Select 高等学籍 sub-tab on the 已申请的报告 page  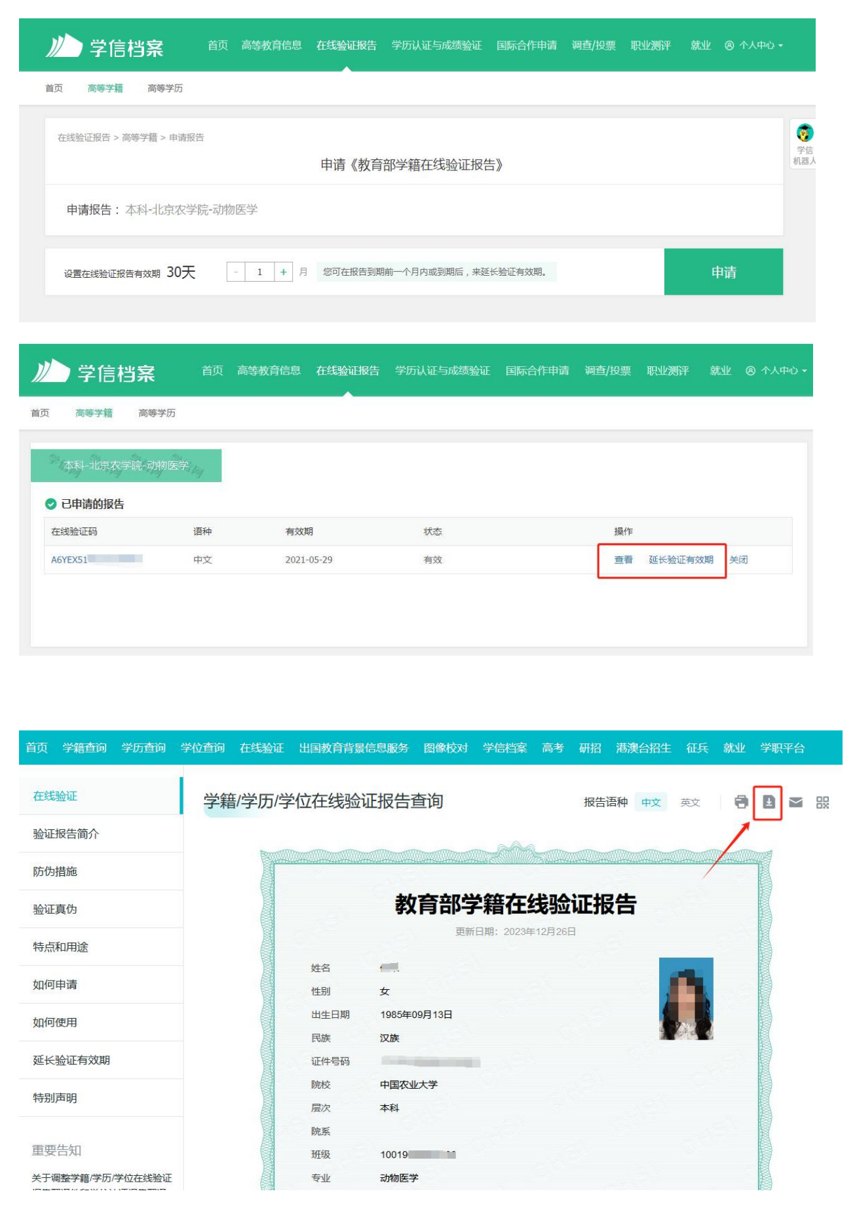(94, 413)
